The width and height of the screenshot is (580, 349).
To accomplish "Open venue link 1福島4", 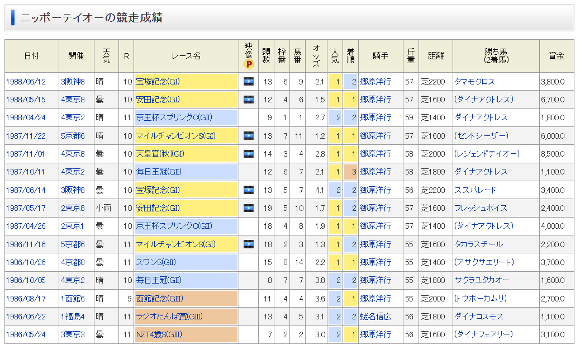I will pyautogui.click(x=73, y=317).
